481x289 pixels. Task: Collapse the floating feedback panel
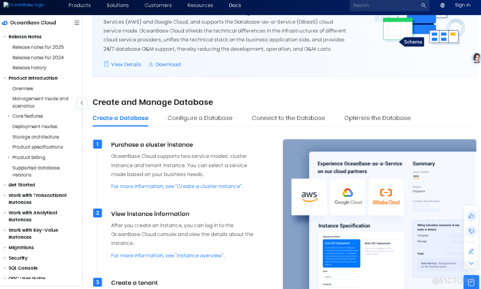[x=471, y=263]
